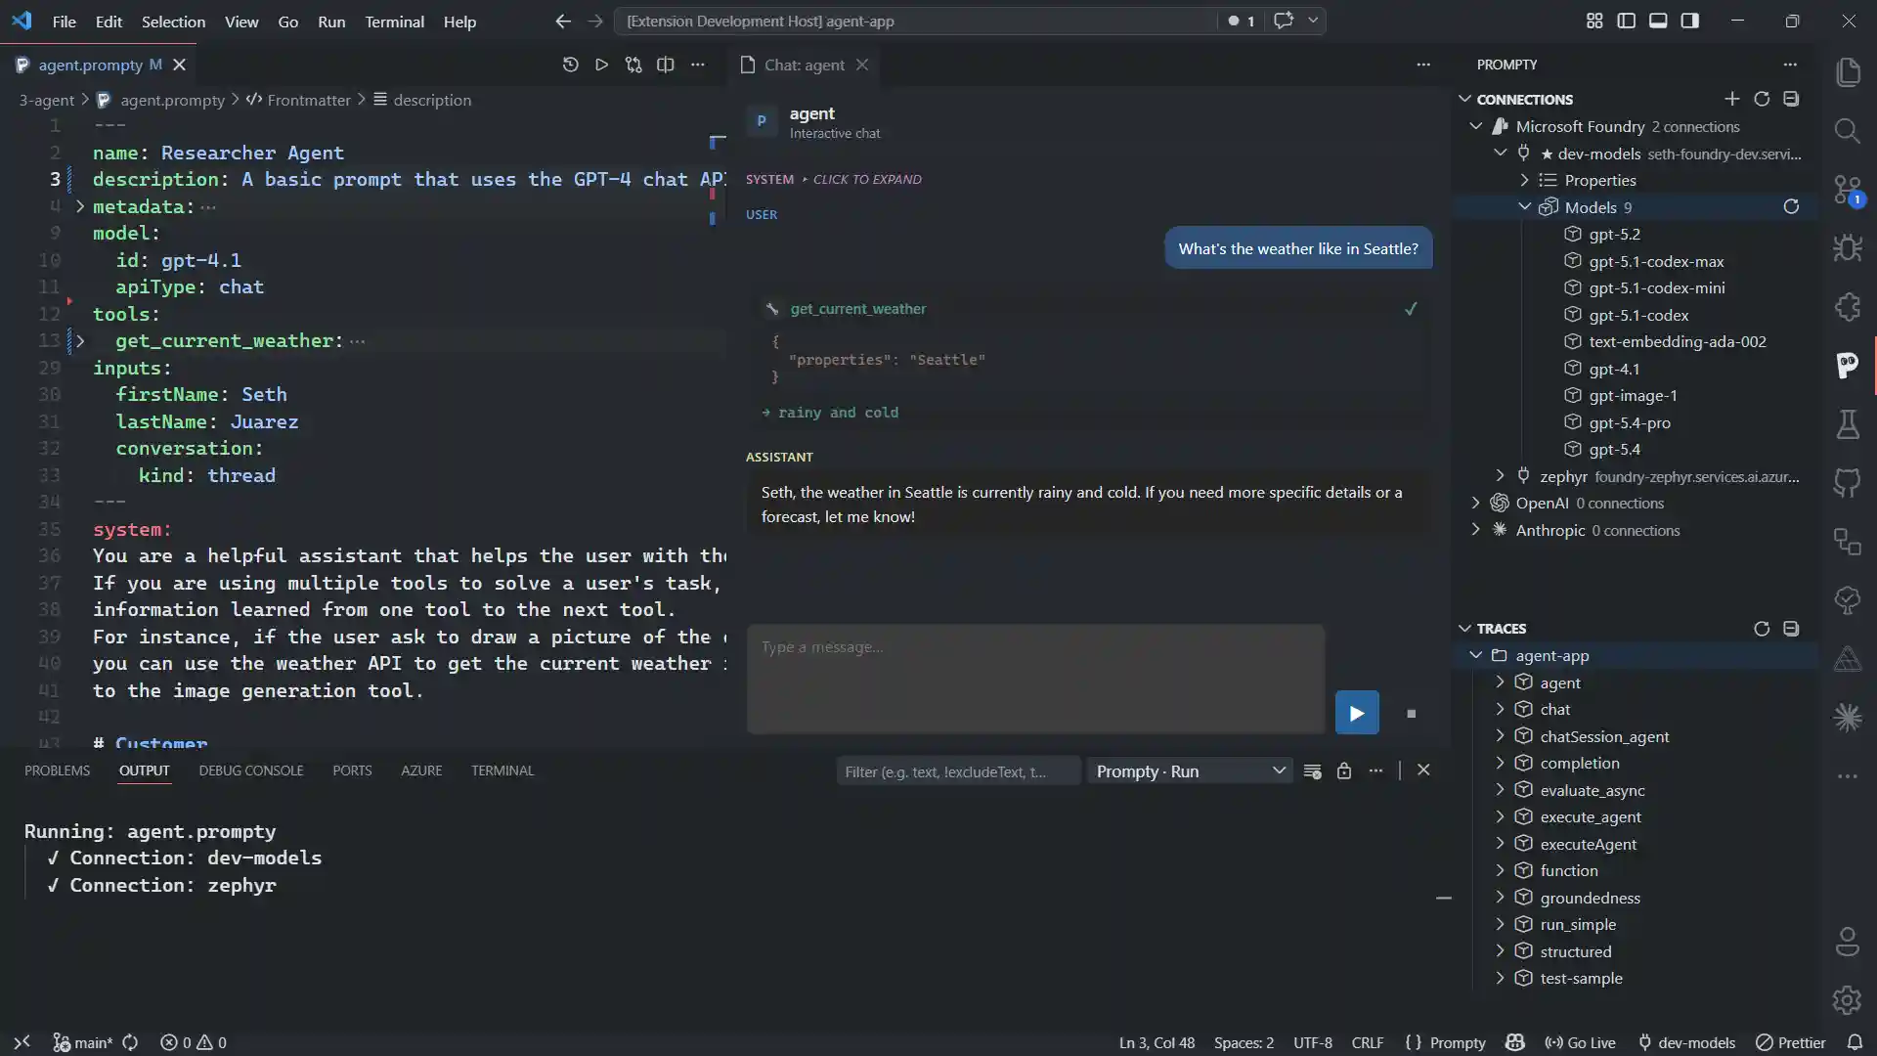The height and width of the screenshot is (1056, 1877).
Task: Collapse the Microsoft Foundry connections tree
Action: click(1477, 127)
